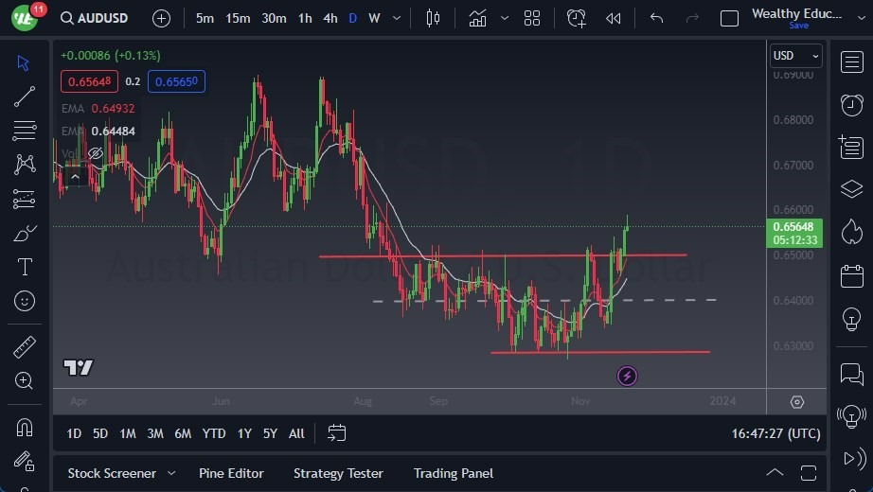Open the candlestick chart type selector
This screenshot has width=873, height=492.
[x=433, y=18]
